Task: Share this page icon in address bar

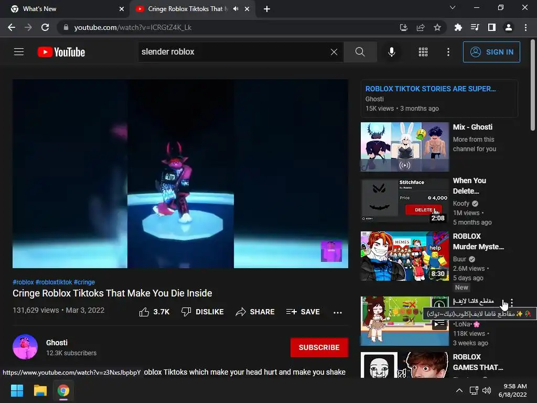Action: 421,27
